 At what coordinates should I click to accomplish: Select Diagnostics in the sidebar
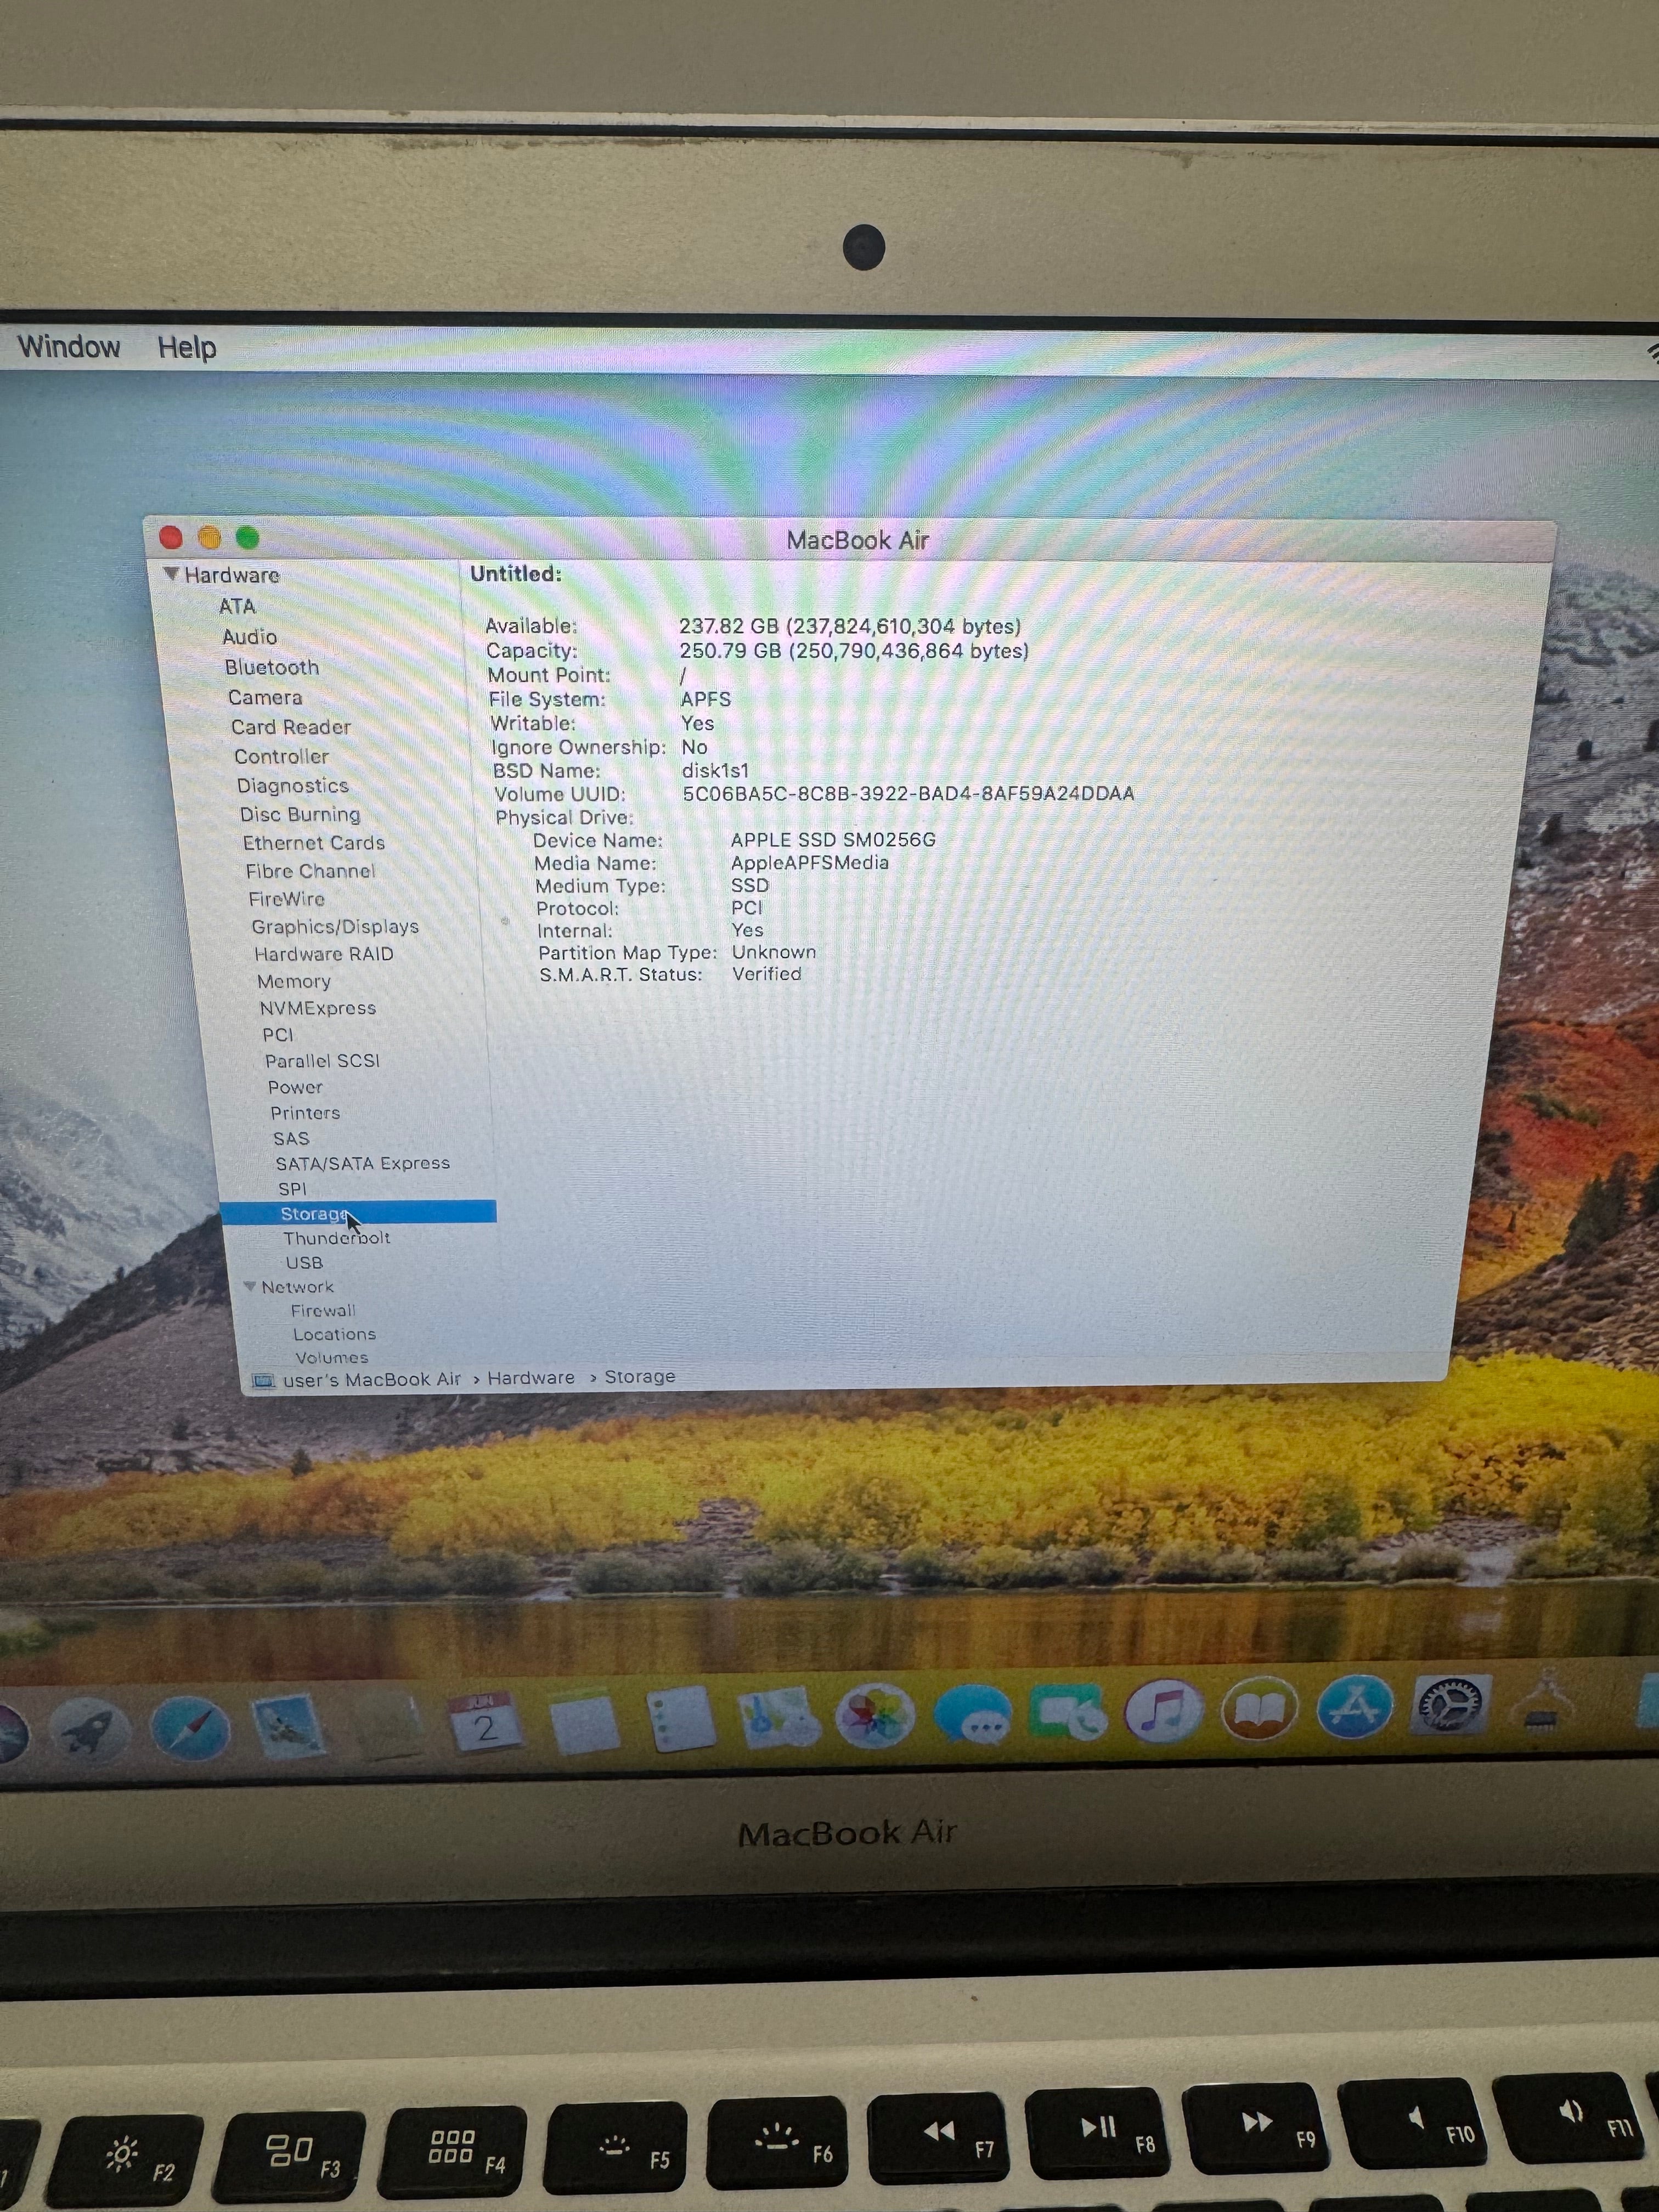pyautogui.click(x=293, y=786)
